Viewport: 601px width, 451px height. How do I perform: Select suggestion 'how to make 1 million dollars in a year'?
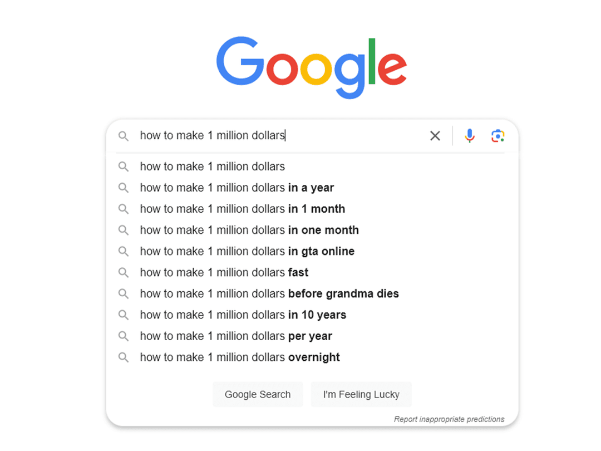pos(237,188)
